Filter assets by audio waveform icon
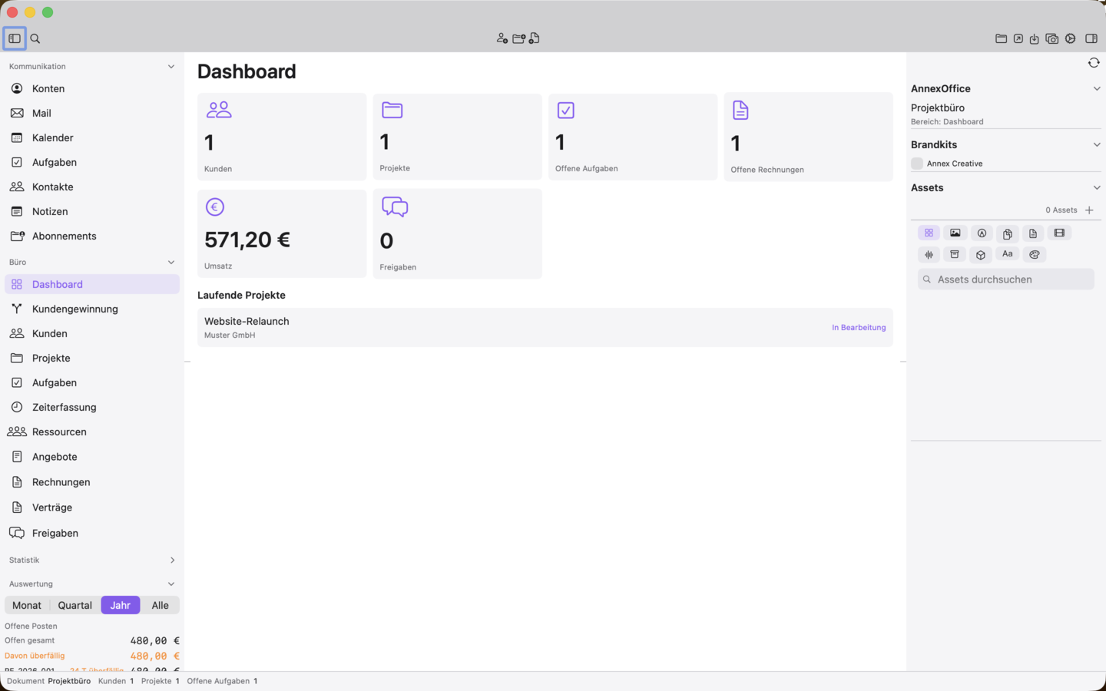1106x691 pixels. (929, 254)
